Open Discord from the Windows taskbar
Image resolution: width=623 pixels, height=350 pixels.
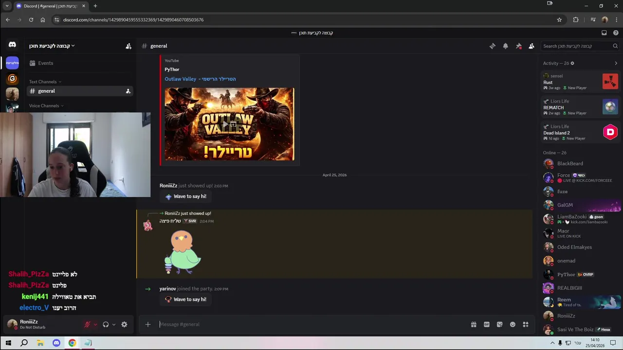(x=56, y=343)
